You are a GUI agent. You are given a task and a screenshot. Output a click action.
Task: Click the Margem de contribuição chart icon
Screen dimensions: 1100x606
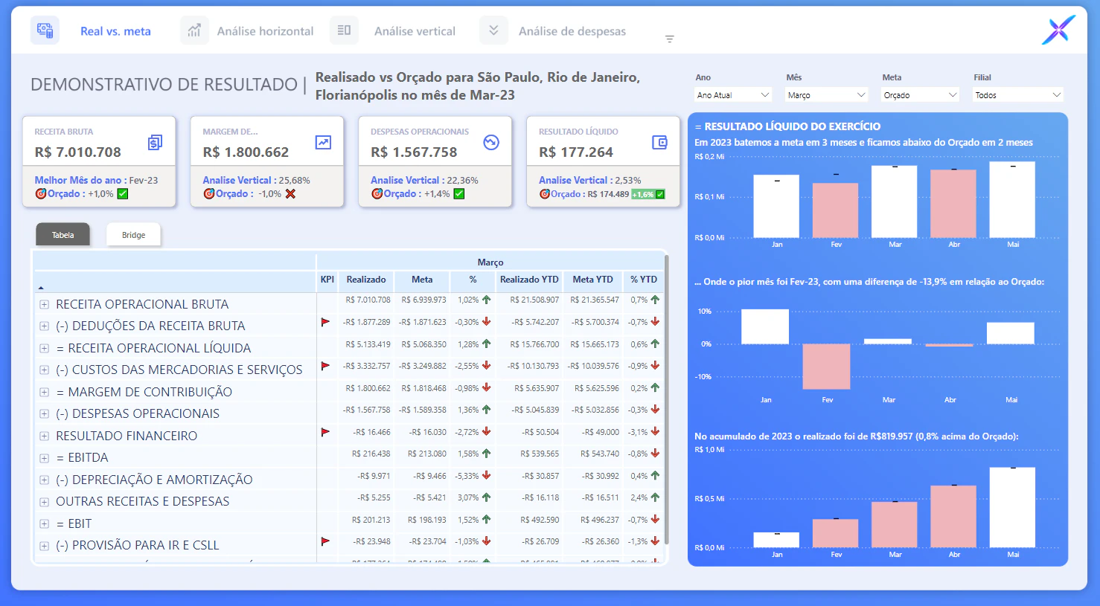[323, 142]
